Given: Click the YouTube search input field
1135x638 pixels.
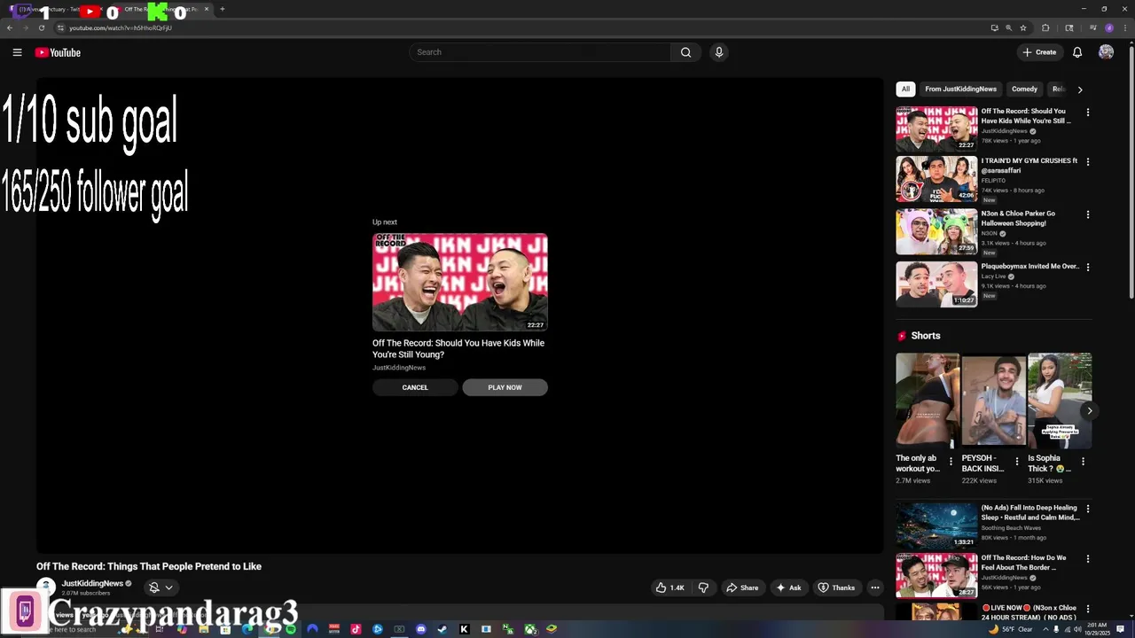Looking at the screenshot, I should 541,52.
